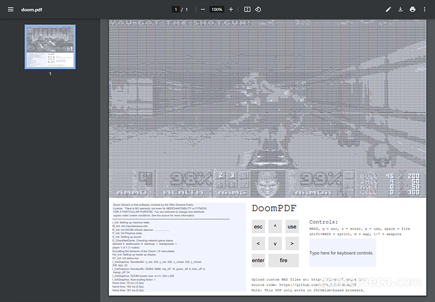The width and height of the screenshot is (435, 302).
Task: Open the annotation pencil tool
Action: pyautogui.click(x=388, y=10)
